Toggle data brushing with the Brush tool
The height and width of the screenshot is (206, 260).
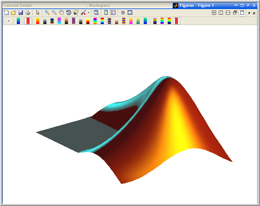tap(83, 12)
